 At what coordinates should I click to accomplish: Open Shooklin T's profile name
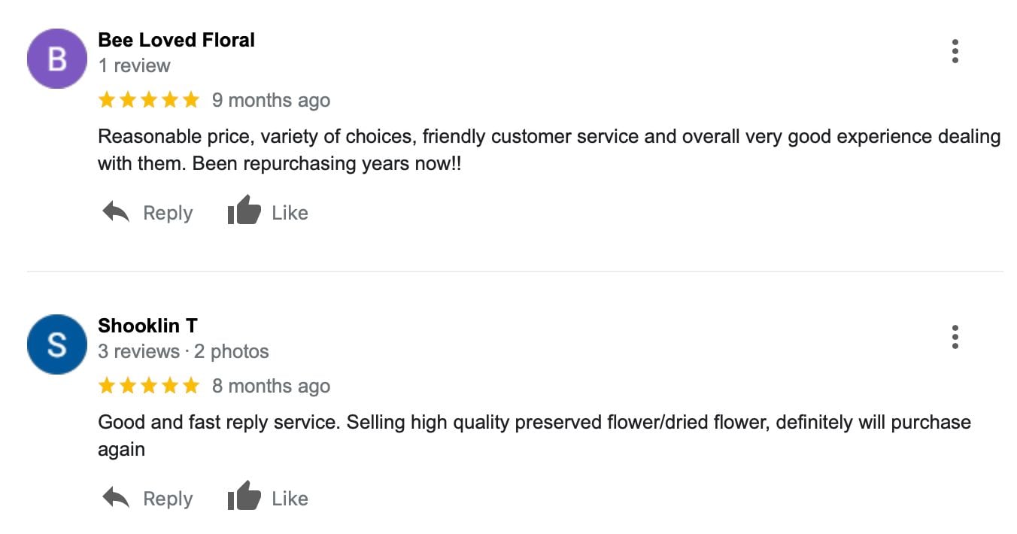pos(147,326)
